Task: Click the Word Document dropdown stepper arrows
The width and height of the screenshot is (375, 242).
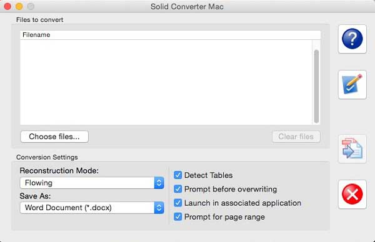Action: click(159, 208)
